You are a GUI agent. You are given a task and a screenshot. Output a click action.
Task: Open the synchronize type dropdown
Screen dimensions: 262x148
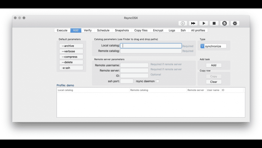(214, 46)
